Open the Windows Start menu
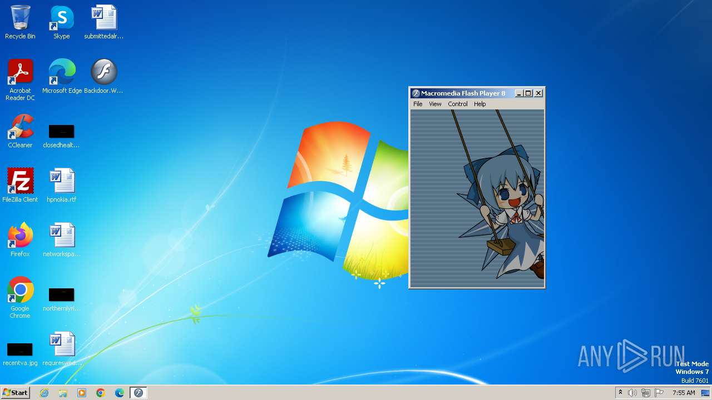This screenshot has width=712, height=400. pyautogui.click(x=15, y=393)
